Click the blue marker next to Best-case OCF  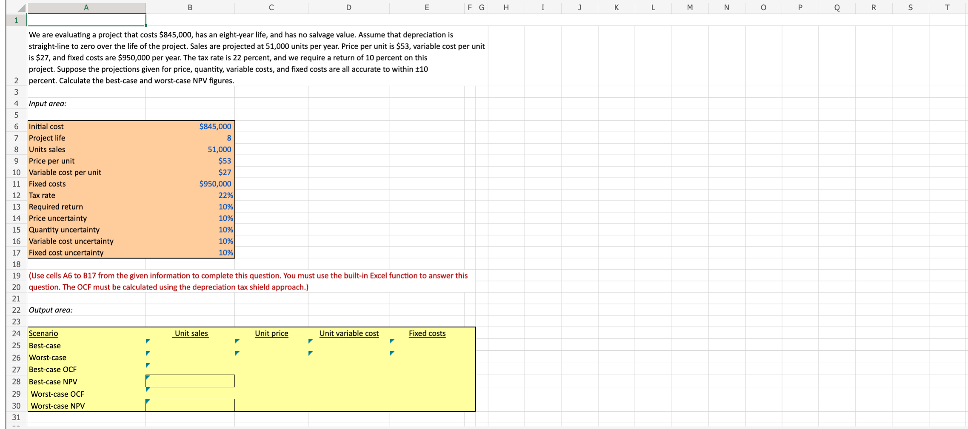pyautogui.click(x=147, y=364)
